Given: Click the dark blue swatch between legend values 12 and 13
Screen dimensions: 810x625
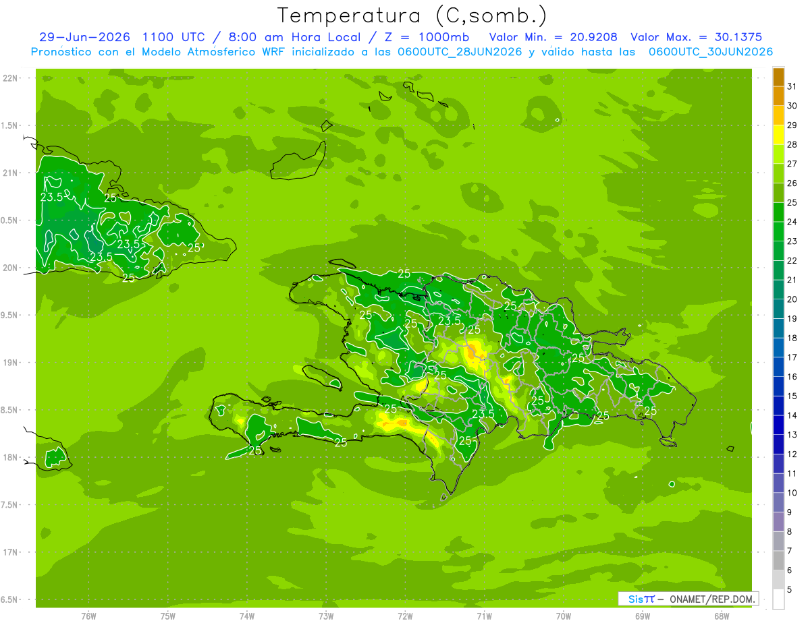Looking at the screenshot, I should 779,444.
